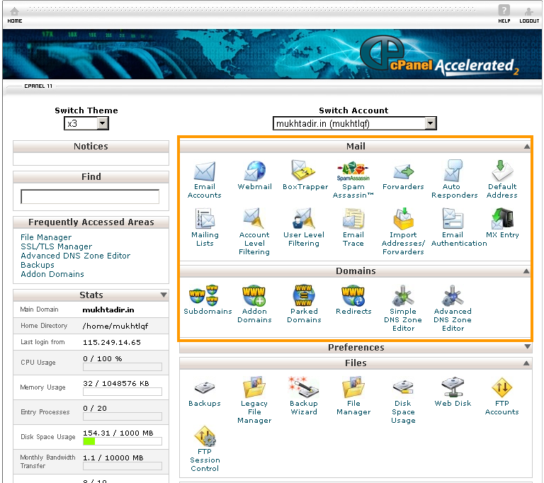Open the Switch Account dropdown
Viewport: 544px width, 483px height.
(x=355, y=123)
